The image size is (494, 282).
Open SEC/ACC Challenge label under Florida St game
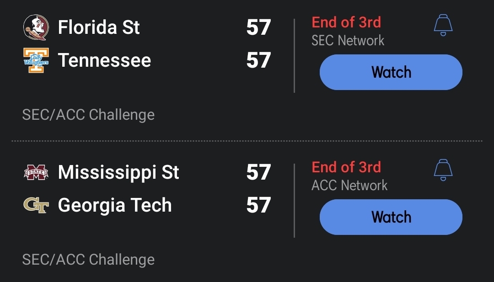click(88, 115)
